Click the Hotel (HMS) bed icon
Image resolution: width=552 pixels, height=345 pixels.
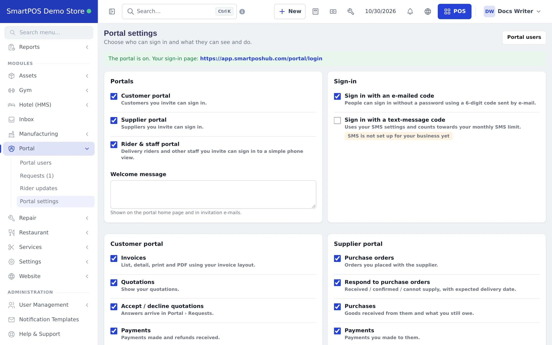coord(11,105)
